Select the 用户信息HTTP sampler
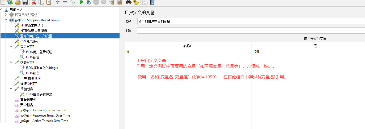 (30, 78)
